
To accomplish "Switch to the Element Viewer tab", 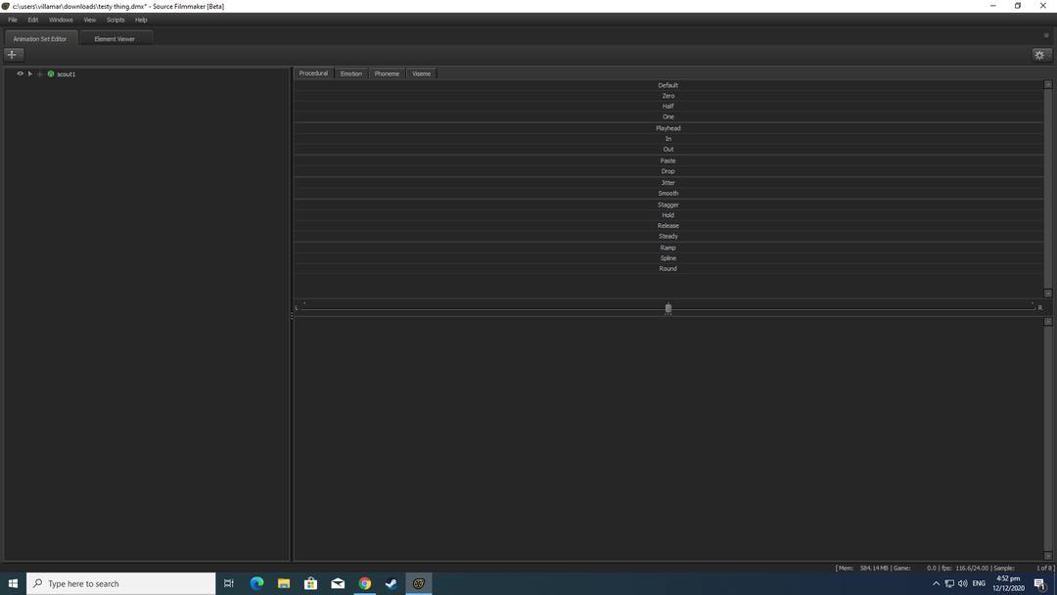I will click(114, 39).
